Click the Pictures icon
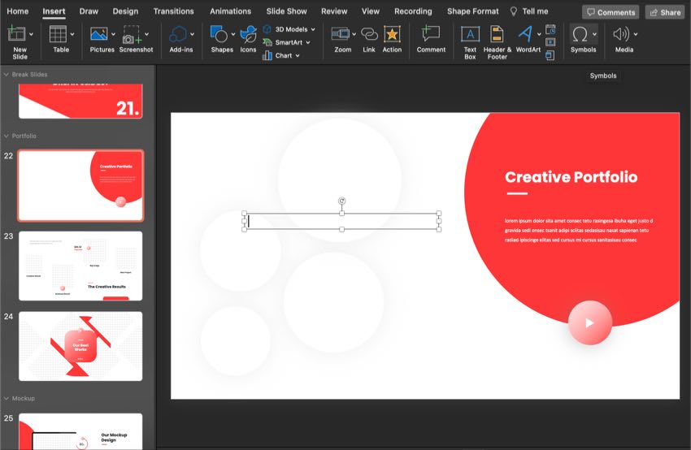 (x=99, y=34)
